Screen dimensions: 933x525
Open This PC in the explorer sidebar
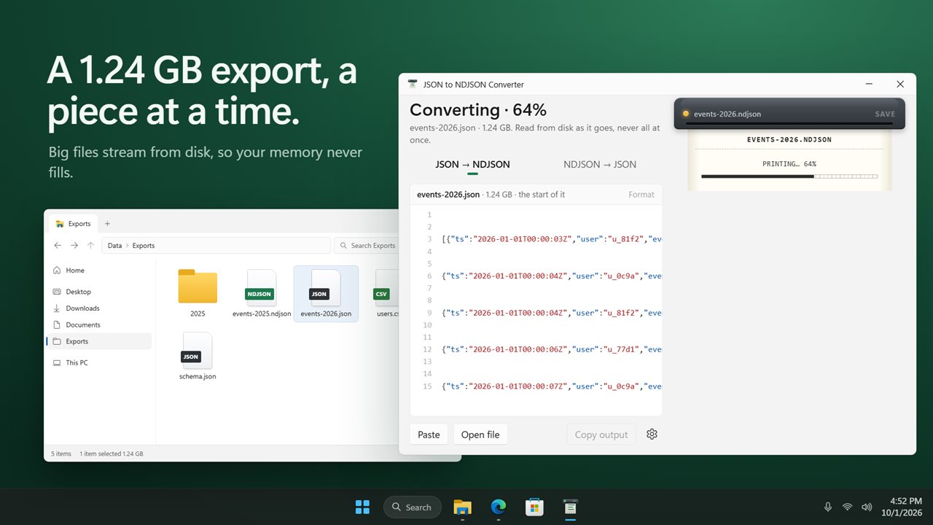pos(101,362)
